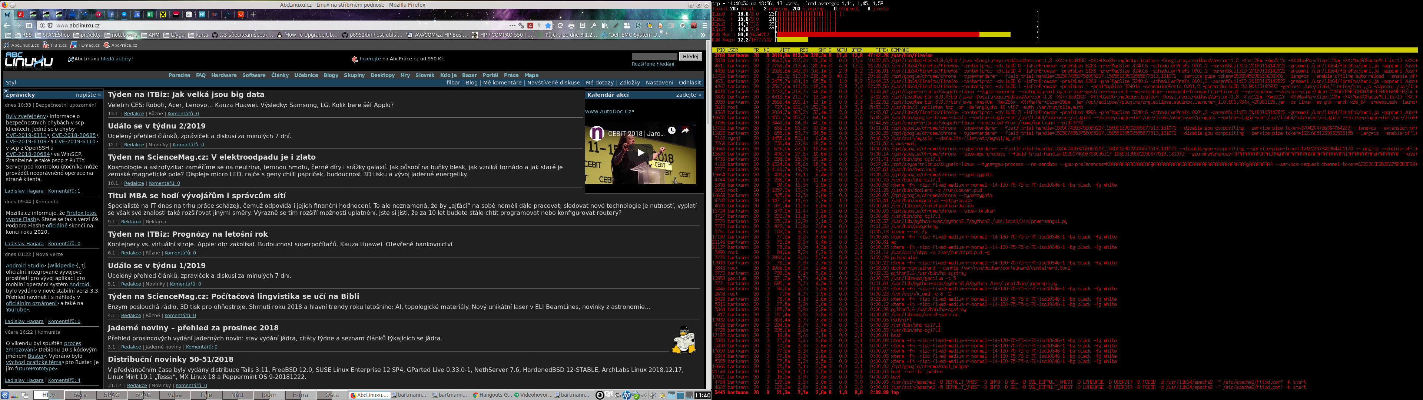
Task: Open article Týden na ITBiz: Jak velká jsou big data
Action: (x=186, y=94)
